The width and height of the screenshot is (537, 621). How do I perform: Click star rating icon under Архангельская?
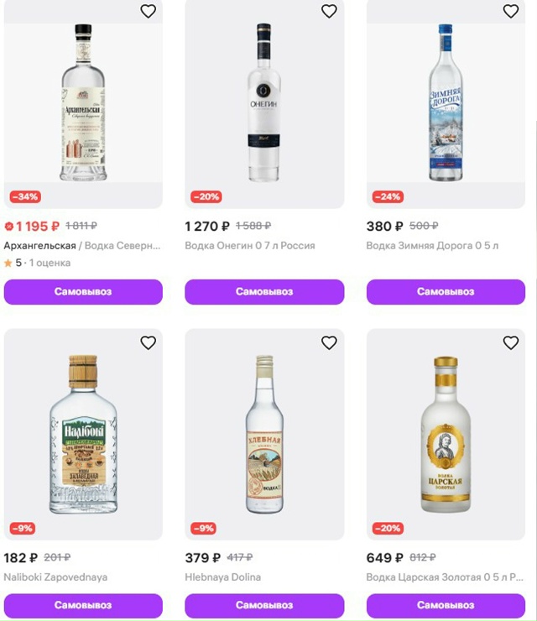[x=8, y=263]
